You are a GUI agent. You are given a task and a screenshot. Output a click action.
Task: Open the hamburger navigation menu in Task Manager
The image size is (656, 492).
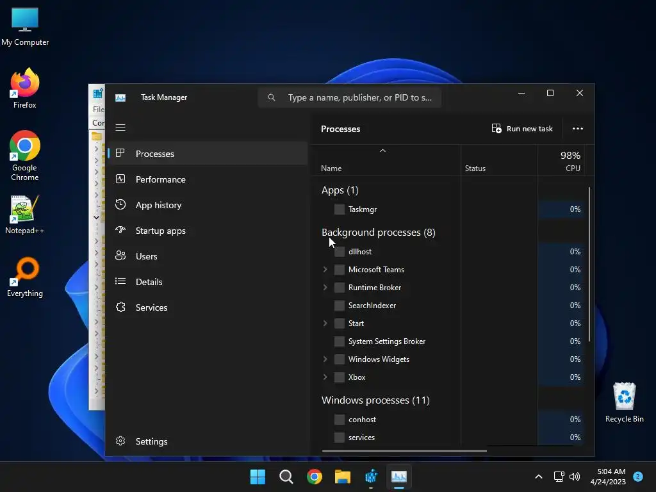pos(120,127)
